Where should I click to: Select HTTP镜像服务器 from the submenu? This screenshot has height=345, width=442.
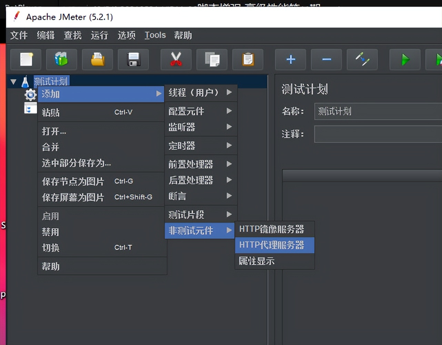(274, 229)
